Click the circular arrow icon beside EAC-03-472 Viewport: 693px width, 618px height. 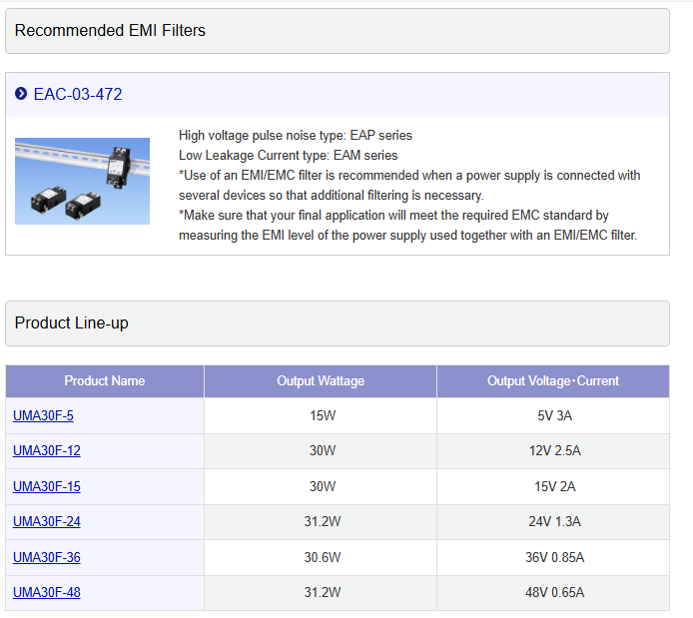21,94
